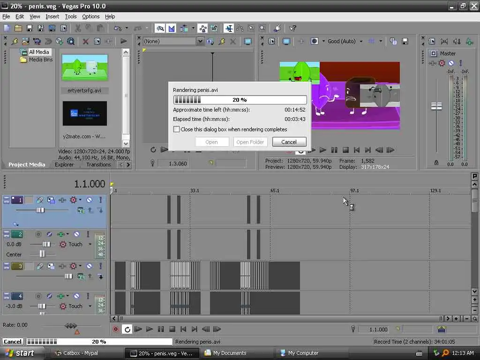The image size is (480, 360).
Task: Click the Zoom magnifier tool icon
Action: 262,29
